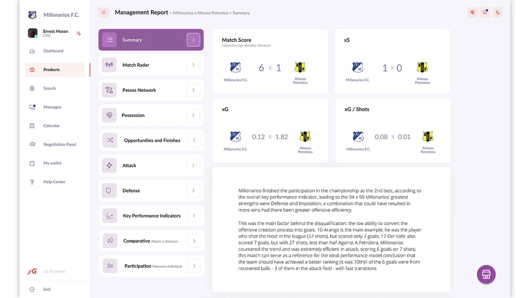This screenshot has width=530, height=298.
Task: Click the Key Performance Indicators chart icon
Action: (x=109, y=215)
